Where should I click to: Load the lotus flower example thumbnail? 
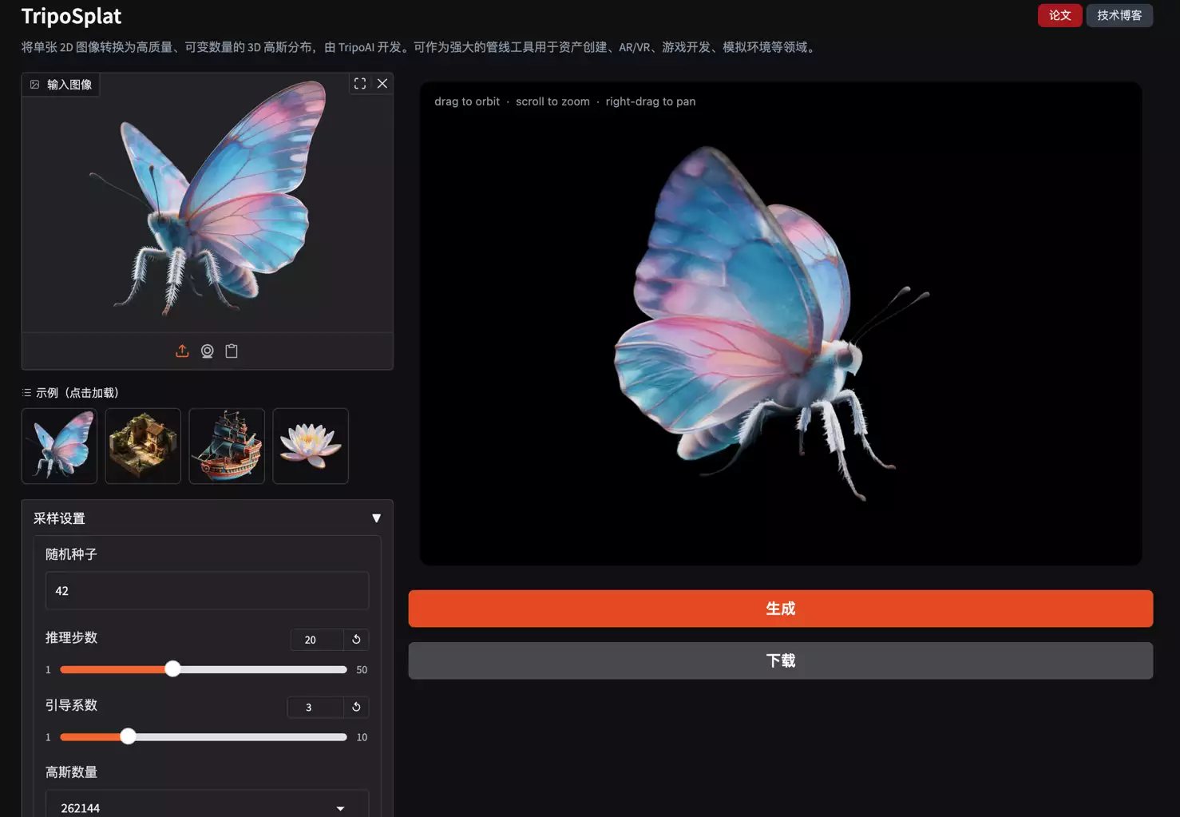pyautogui.click(x=311, y=446)
